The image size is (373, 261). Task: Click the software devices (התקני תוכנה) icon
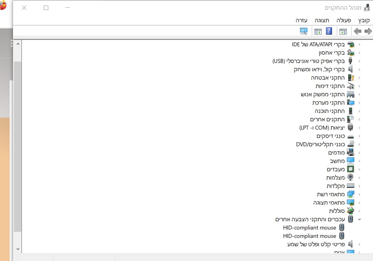[x=350, y=111]
